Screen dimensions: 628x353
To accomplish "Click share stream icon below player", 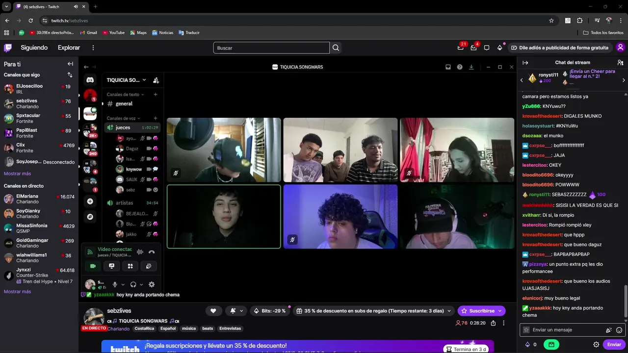I will click(x=493, y=323).
